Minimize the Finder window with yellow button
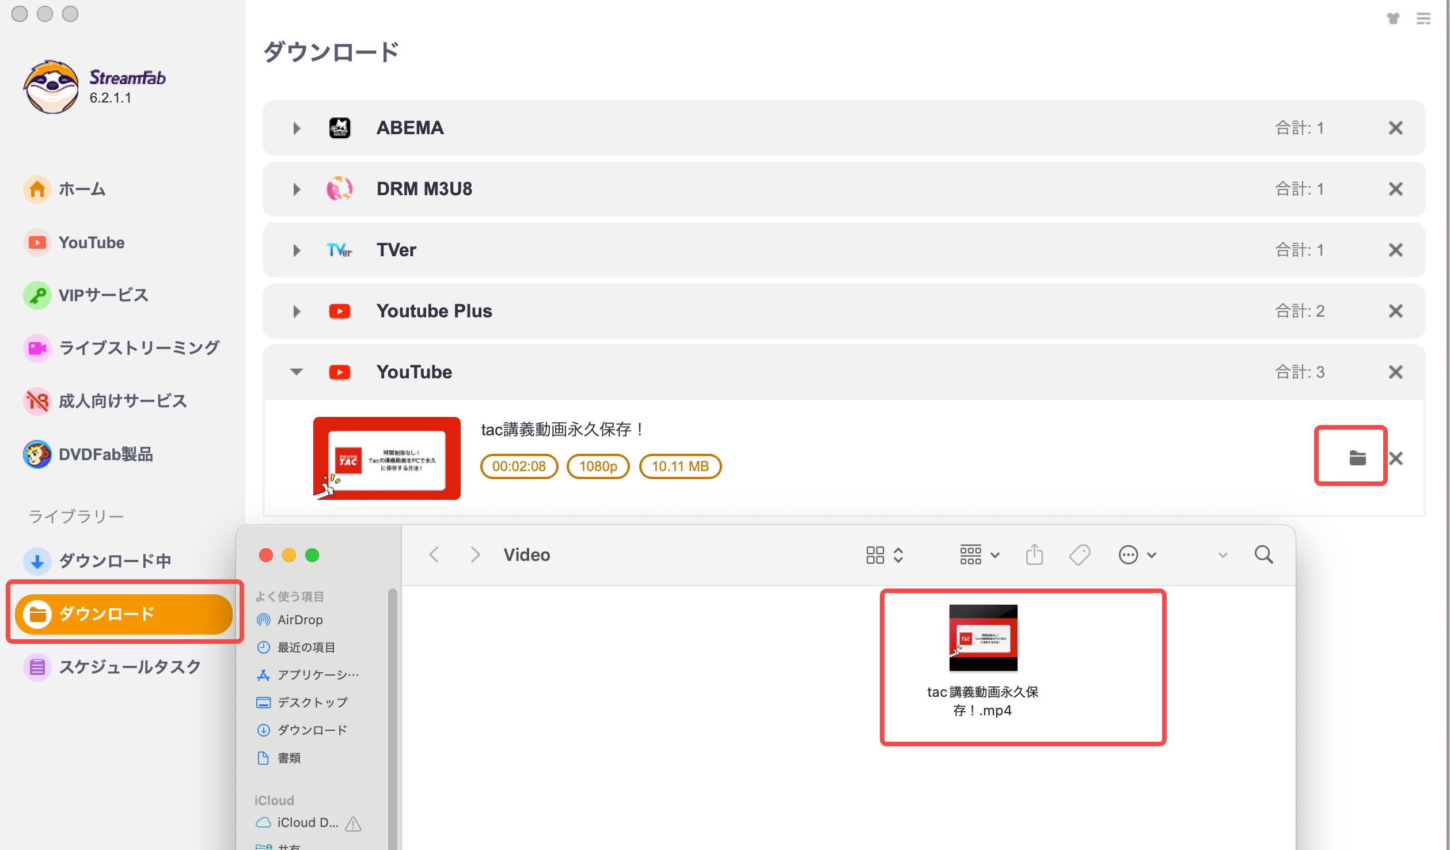The height and width of the screenshot is (850, 1450). tap(289, 555)
